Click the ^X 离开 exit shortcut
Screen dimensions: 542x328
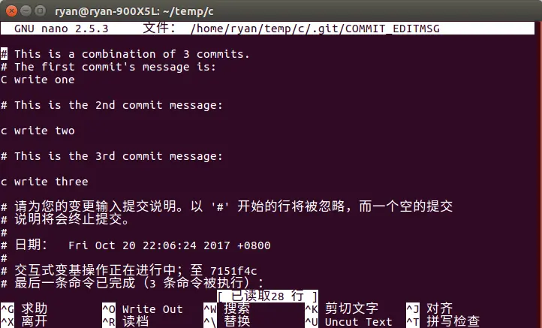tap(24, 321)
